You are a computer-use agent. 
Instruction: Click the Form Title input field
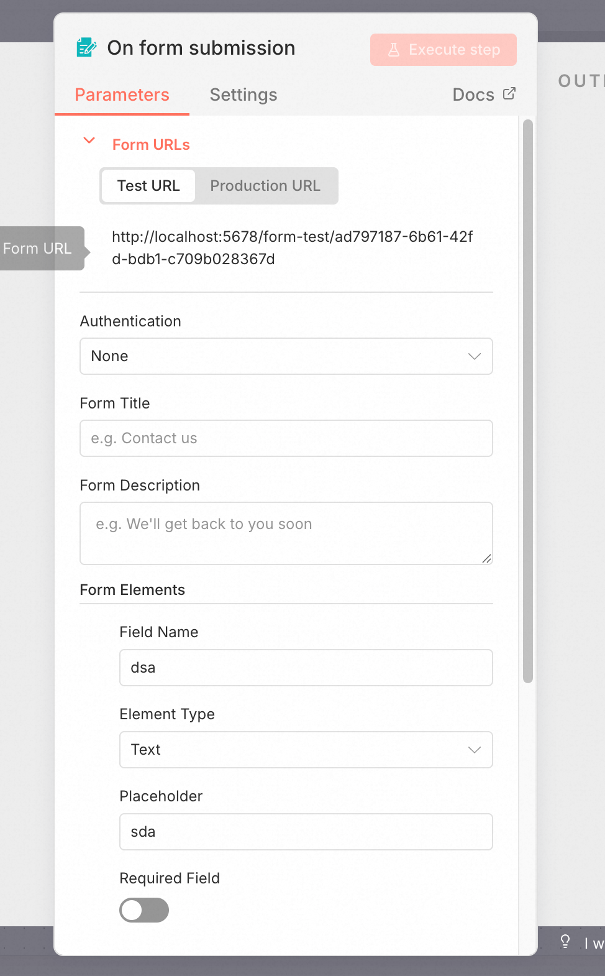(286, 438)
